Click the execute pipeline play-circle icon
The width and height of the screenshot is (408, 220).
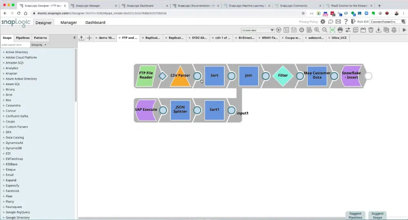coord(279,30)
